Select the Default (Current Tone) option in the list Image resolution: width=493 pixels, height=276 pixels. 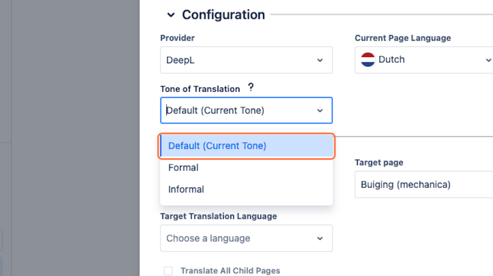(x=217, y=146)
